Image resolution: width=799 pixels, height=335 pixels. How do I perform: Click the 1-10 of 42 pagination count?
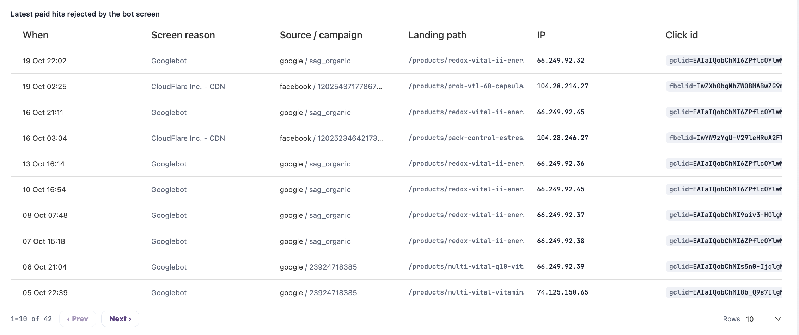pyautogui.click(x=31, y=319)
